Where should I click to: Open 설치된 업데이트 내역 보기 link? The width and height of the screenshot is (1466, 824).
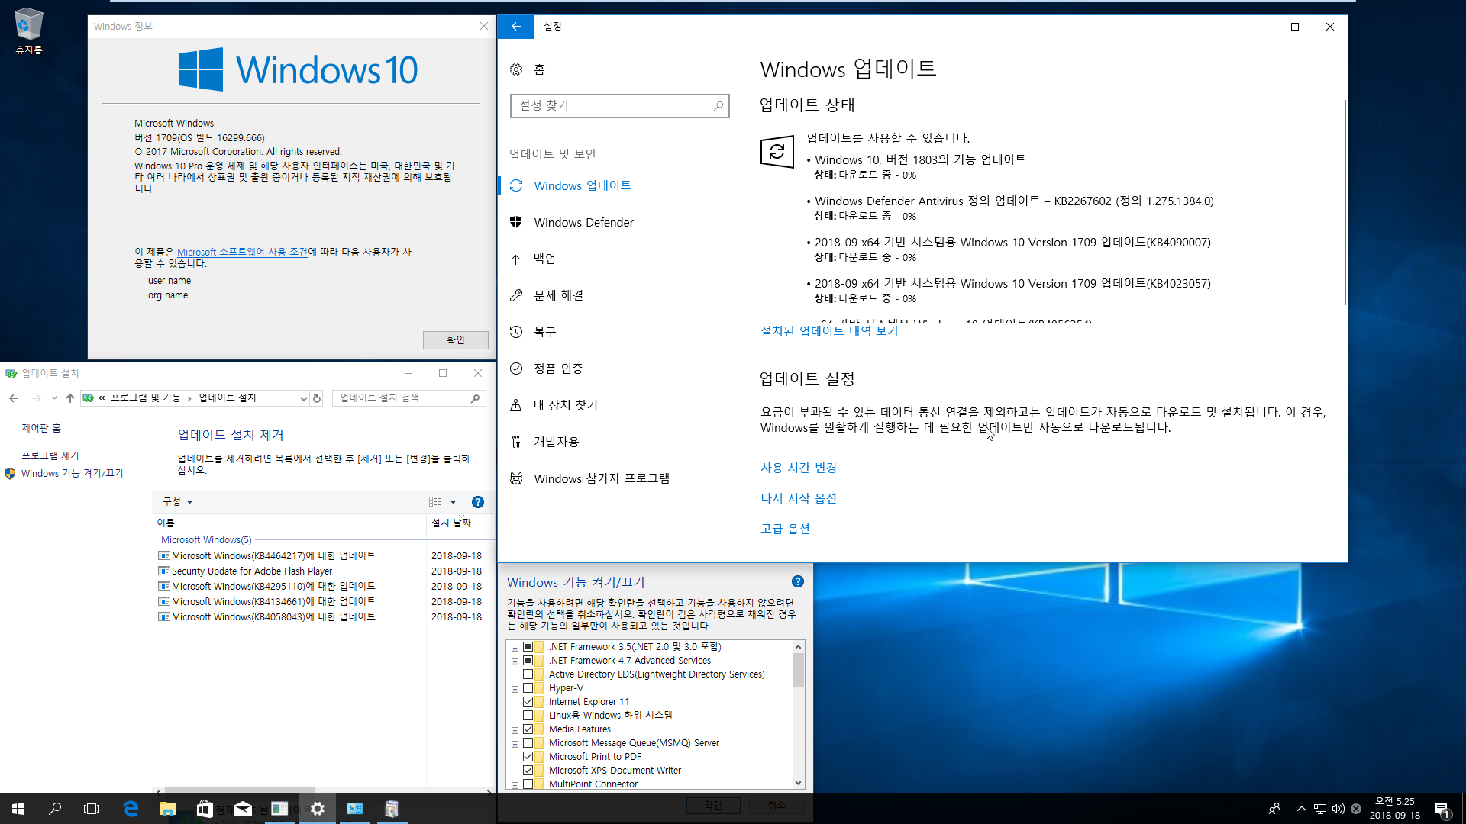829,331
